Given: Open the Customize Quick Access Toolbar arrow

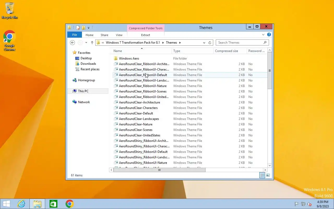Looking at the screenshot, I should coord(88,28).
